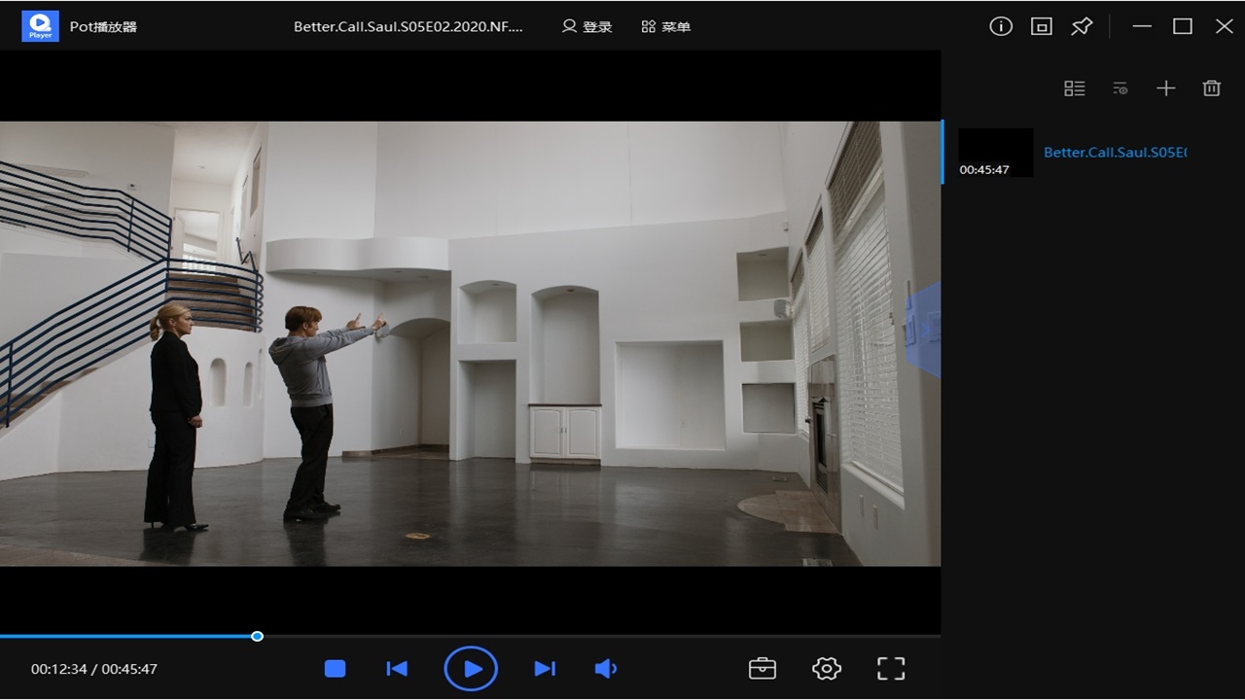Skip to the previous video
This screenshot has height=700, width=1245.
(x=397, y=669)
